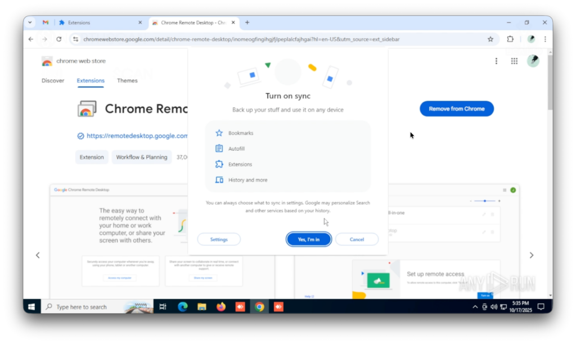
Task: Open the Chrome three-dot menu
Action: (x=545, y=39)
